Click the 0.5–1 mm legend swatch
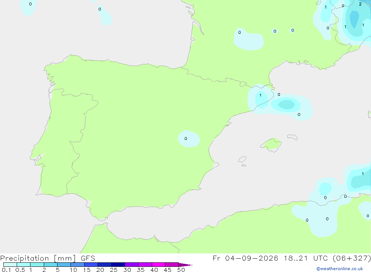The width and height of the screenshot is (371, 272). (x=24, y=265)
